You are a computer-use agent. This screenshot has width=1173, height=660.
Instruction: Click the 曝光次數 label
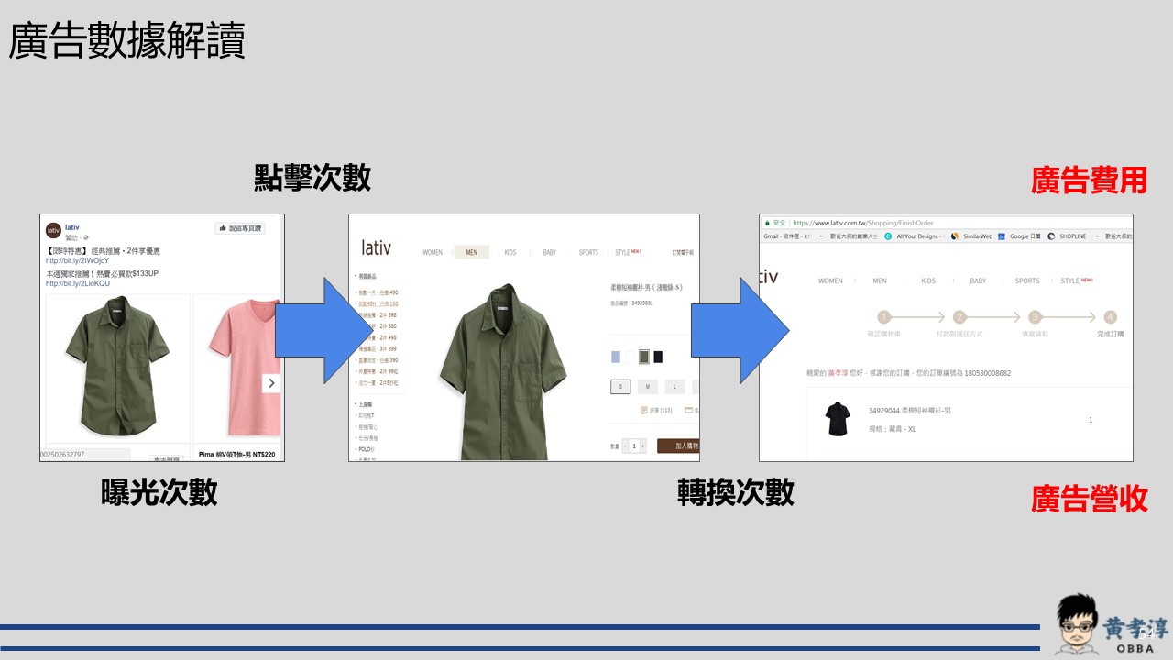point(159,492)
